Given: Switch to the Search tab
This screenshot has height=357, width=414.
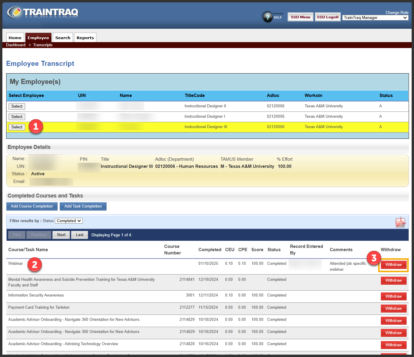Looking at the screenshot, I should coord(63,37).
